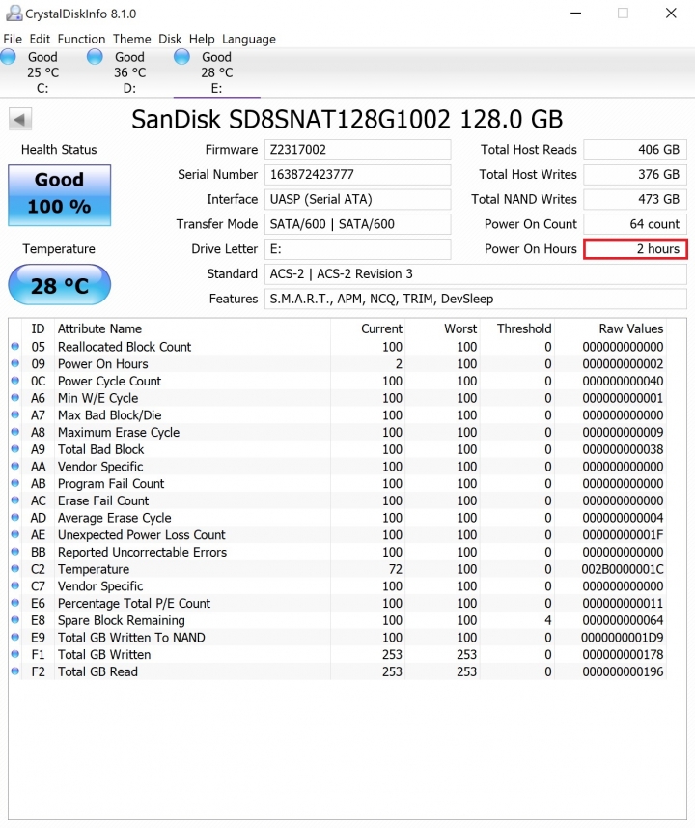The image size is (695, 828).
Task: Click Power On Count value 64 count
Action: click(x=635, y=224)
